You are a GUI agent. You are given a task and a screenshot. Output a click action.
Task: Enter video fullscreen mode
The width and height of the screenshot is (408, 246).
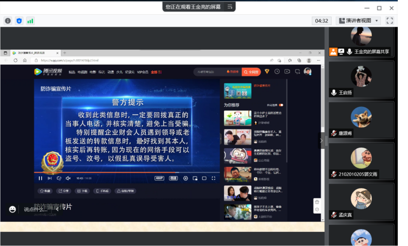(213, 178)
